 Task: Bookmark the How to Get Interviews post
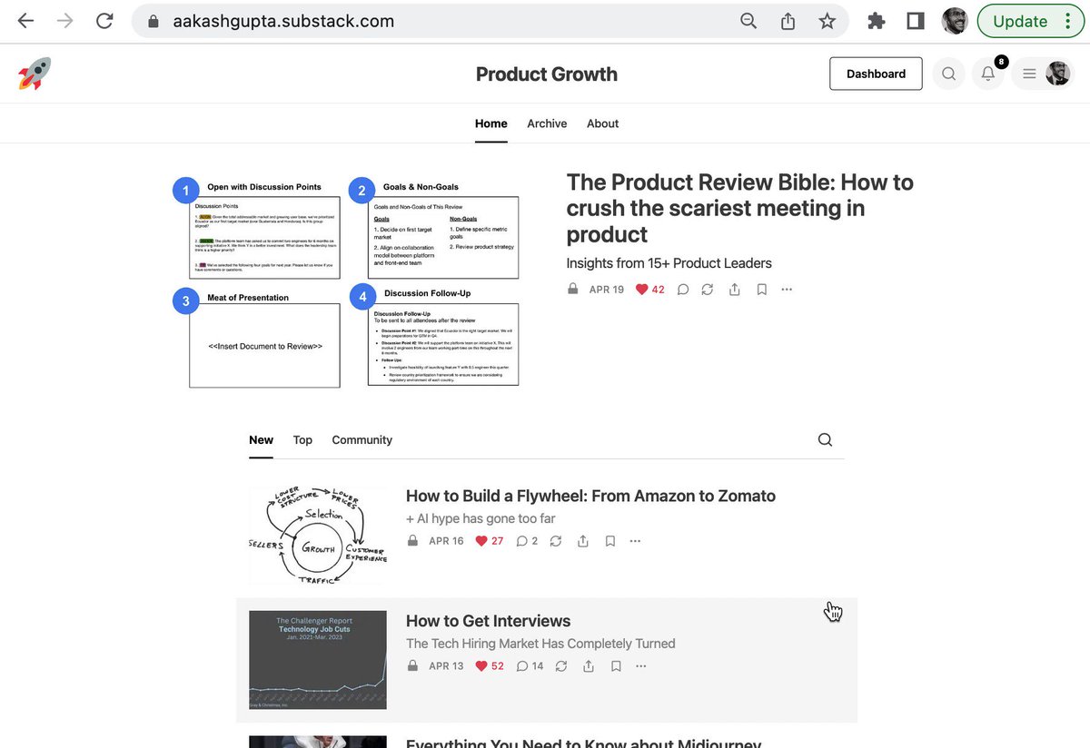tap(616, 666)
